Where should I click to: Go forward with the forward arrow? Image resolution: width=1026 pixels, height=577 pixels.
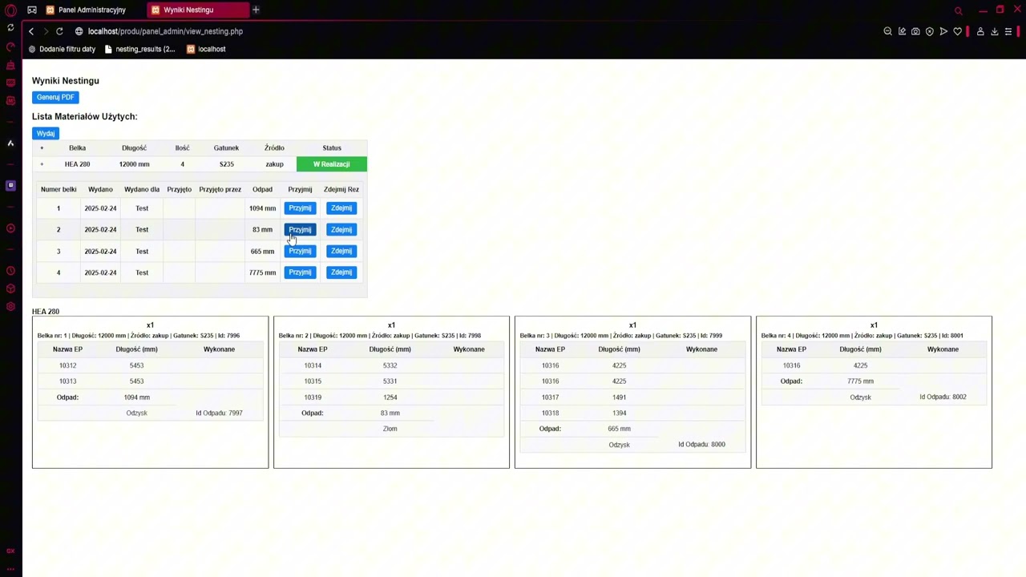click(46, 31)
